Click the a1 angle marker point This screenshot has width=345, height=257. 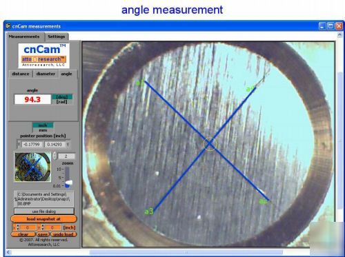pos(140,83)
